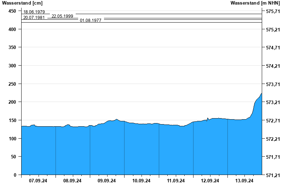Select the 09.09.24 date on x-axis
The width and height of the screenshot is (283, 194).
pos(107,181)
